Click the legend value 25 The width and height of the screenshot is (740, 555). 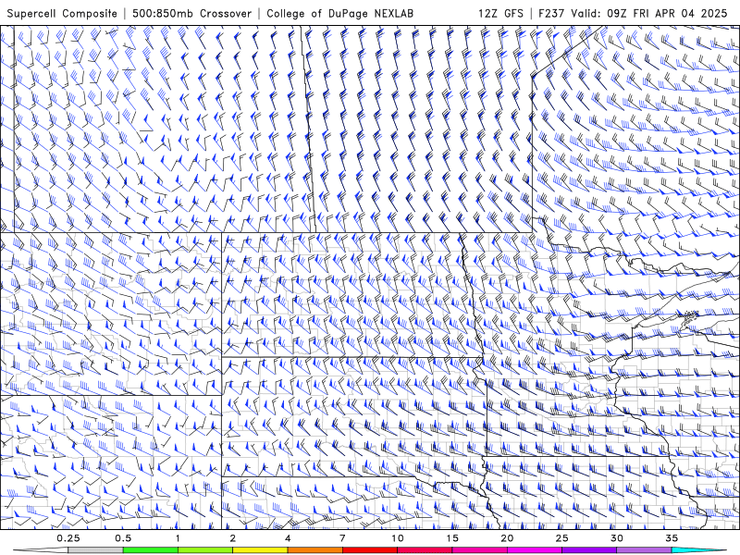pos(561,538)
